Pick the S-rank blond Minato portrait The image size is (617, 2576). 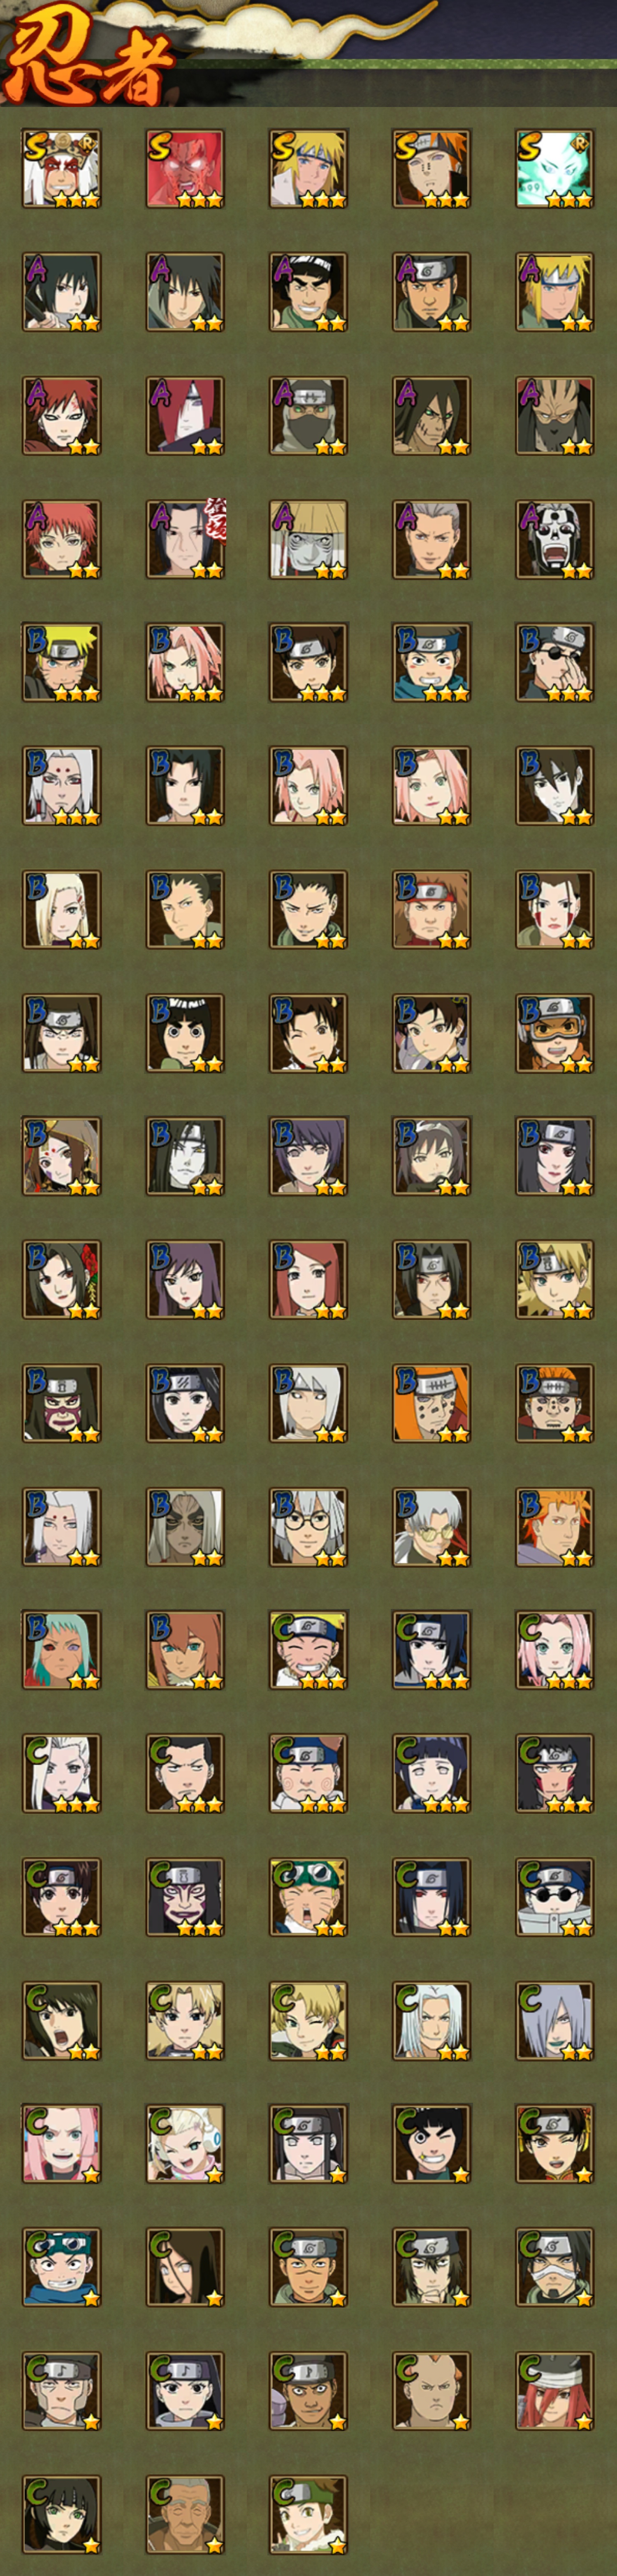(308, 168)
